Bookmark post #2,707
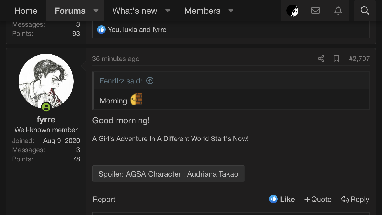The image size is (382, 215). pyautogui.click(x=336, y=59)
